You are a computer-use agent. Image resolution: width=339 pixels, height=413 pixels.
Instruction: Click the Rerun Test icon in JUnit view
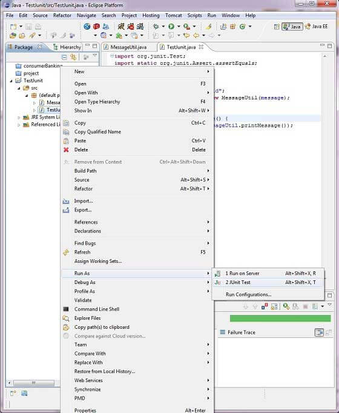pos(286,306)
